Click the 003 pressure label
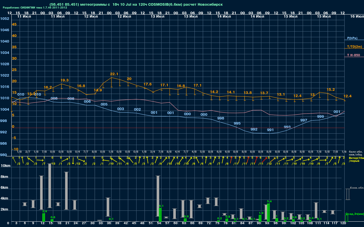Screen dimensions: 364x227 [x=121, y=109]
